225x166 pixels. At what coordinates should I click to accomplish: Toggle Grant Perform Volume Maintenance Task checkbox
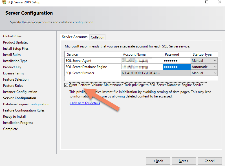66,85
